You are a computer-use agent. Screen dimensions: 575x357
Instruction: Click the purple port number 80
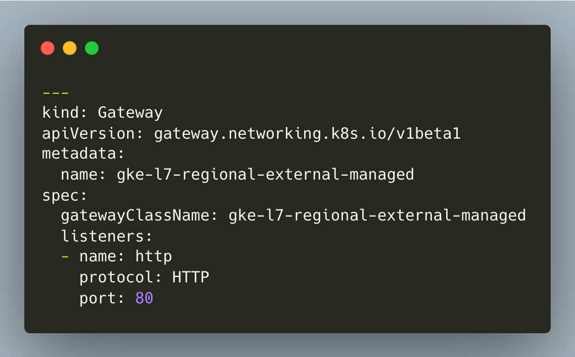tap(144, 298)
